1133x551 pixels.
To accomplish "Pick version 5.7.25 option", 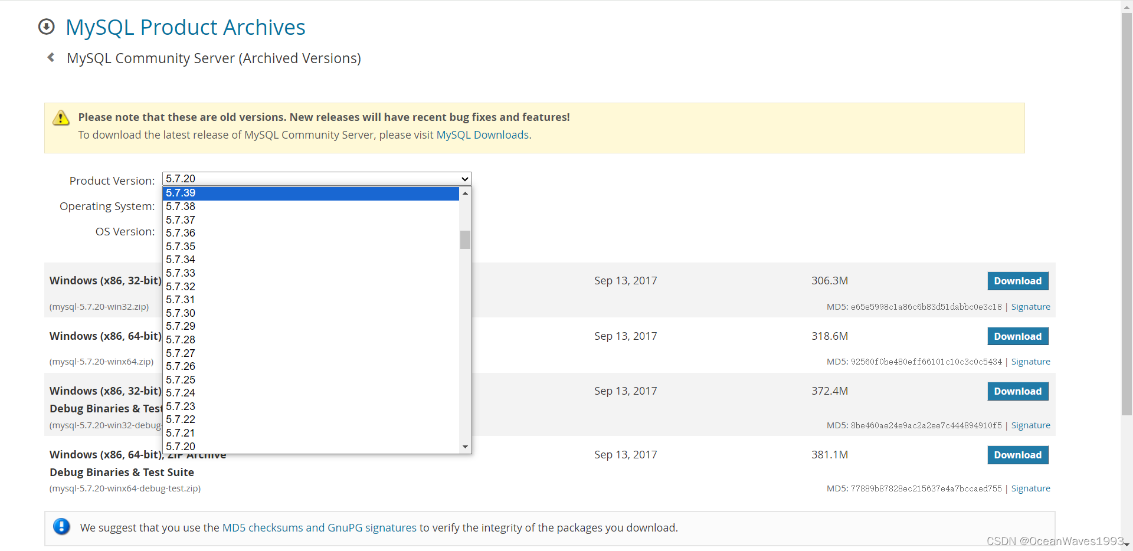I will [311, 380].
